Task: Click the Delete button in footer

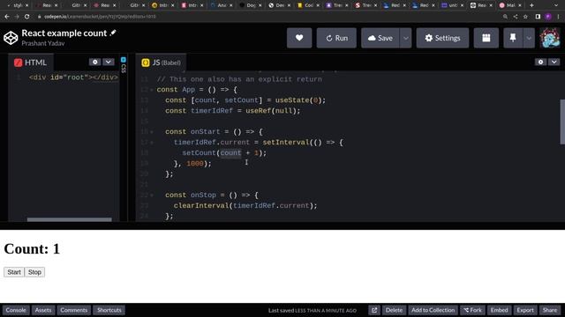Action: [394, 310]
